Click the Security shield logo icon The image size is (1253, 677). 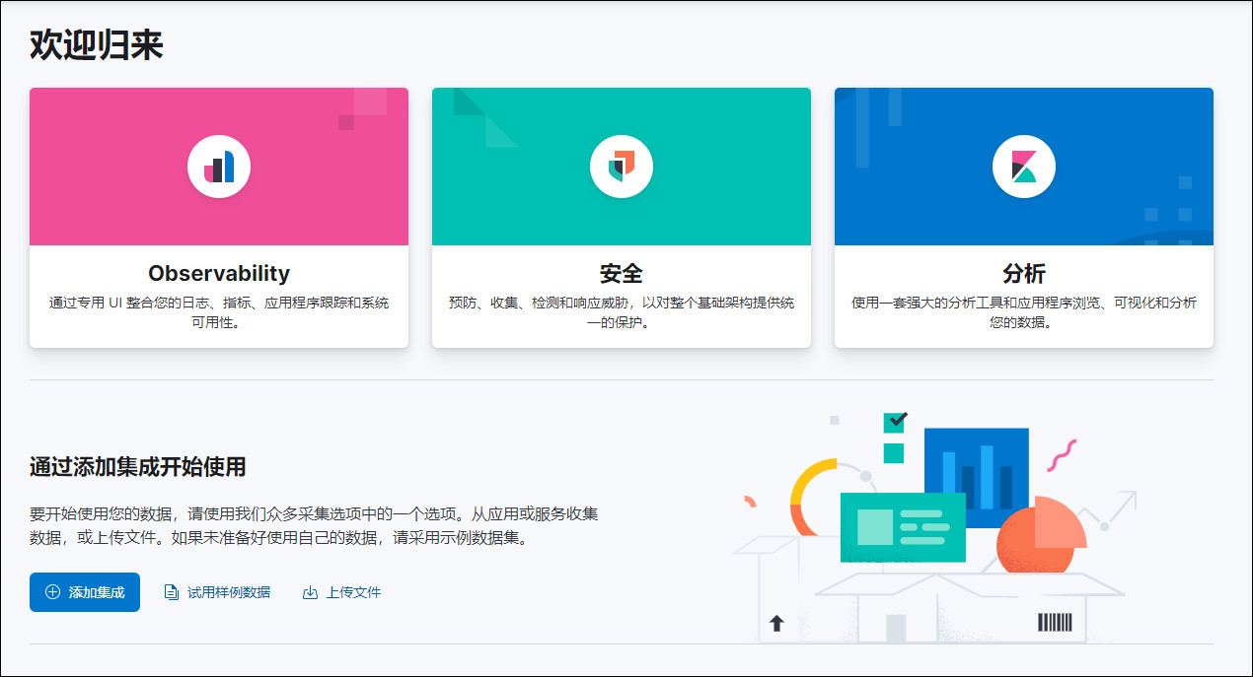pos(622,167)
